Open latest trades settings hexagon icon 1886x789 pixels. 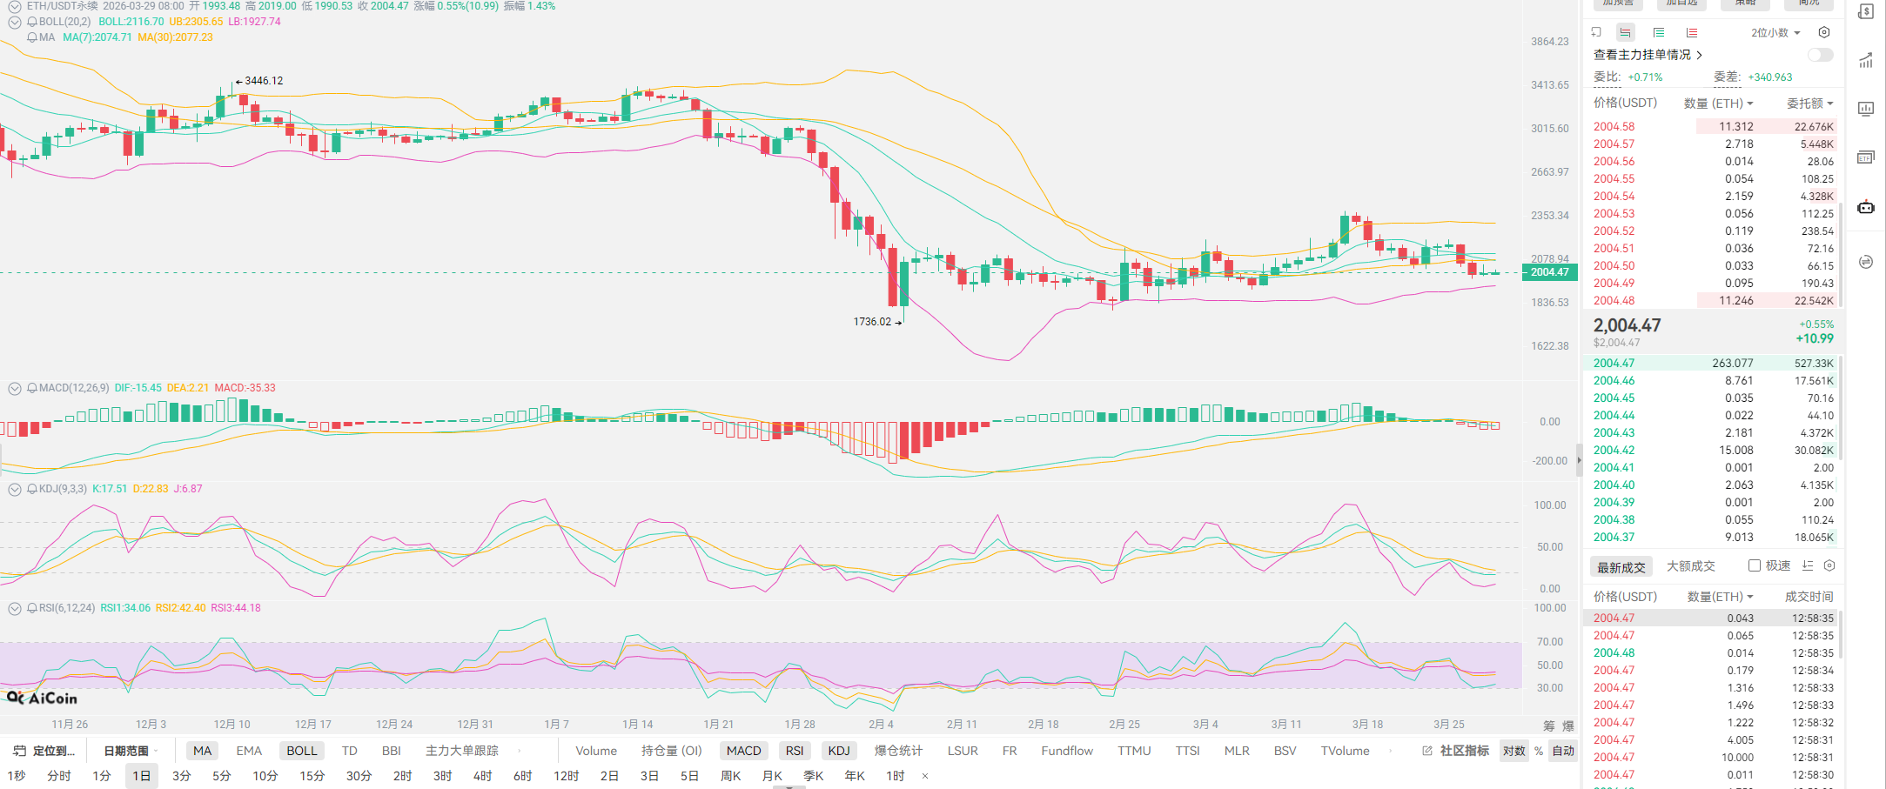[1829, 566]
